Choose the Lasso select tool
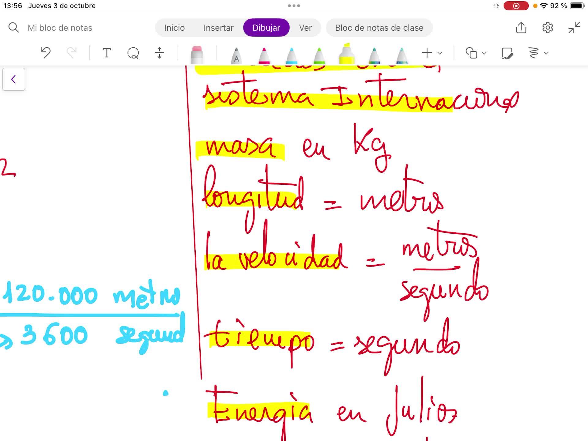Image resolution: width=588 pixels, height=441 pixels. [133, 53]
